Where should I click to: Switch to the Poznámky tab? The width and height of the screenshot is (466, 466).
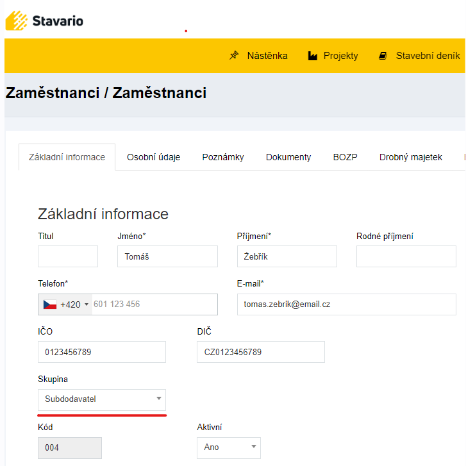click(x=223, y=157)
